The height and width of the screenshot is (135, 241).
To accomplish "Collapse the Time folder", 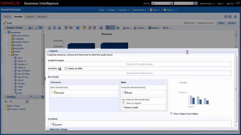I will [x=9, y=55].
